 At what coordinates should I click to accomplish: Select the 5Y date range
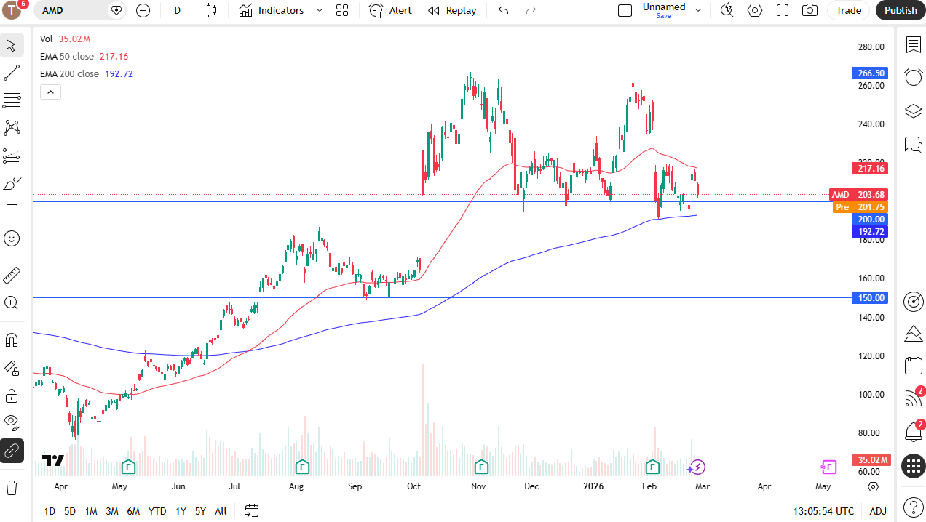click(x=200, y=511)
